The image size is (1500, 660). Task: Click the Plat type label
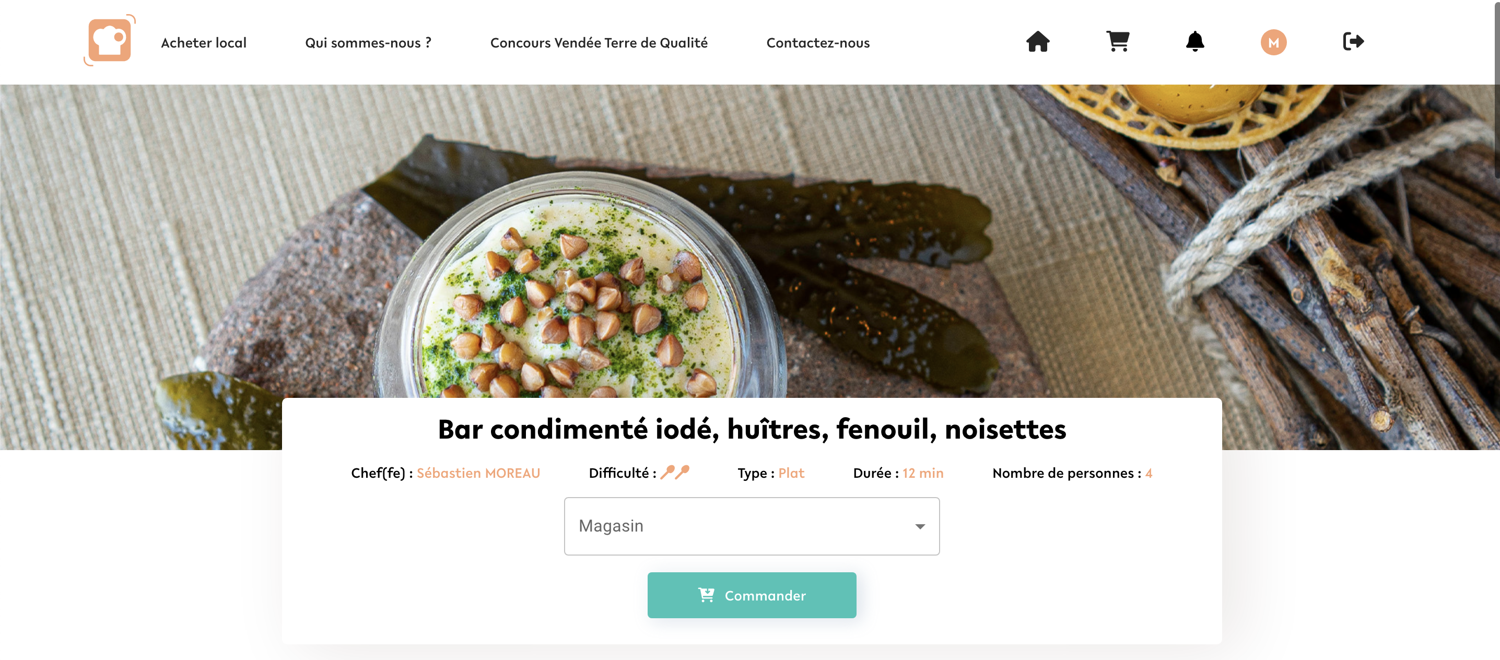tap(791, 473)
